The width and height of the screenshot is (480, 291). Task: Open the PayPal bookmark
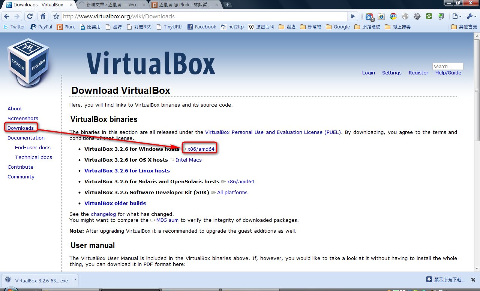click(x=41, y=27)
